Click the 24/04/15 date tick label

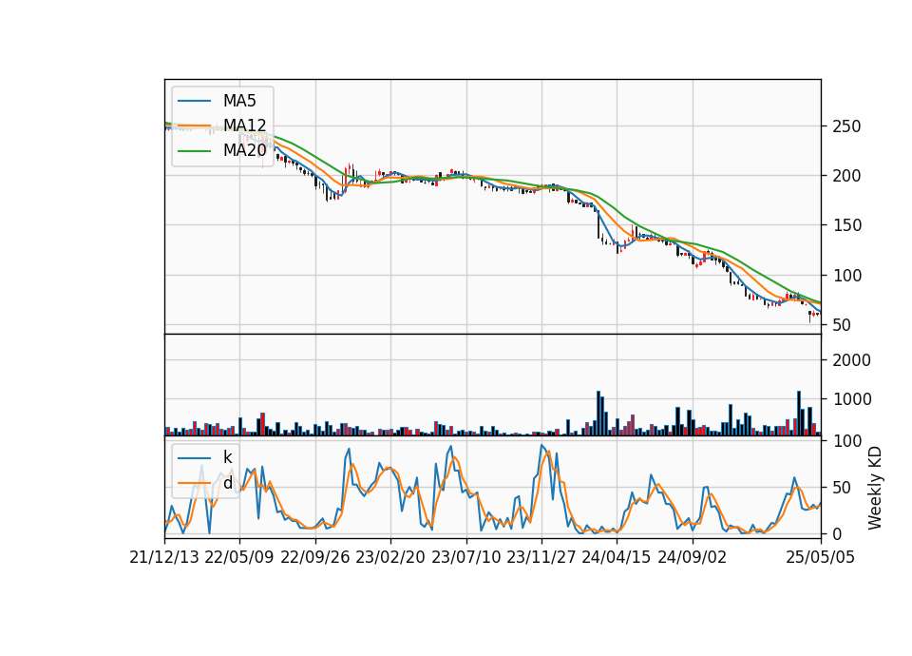click(617, 557)
